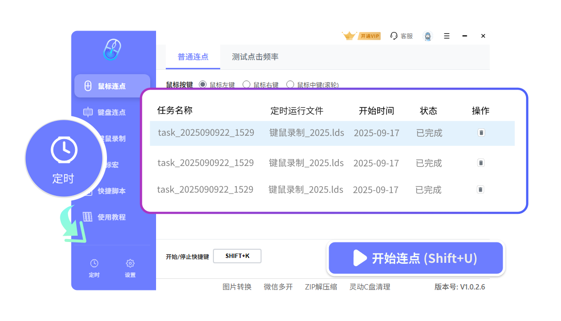
Task: Click the 定时 clock icon in sidebar bottom
Action: tap(94, 263)
